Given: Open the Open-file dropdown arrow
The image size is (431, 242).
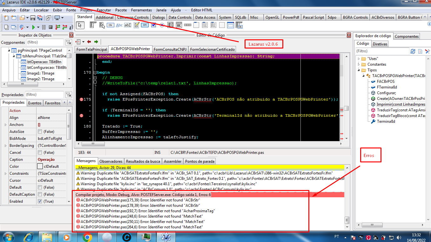Looking at the screenshot, I should 27,18.
